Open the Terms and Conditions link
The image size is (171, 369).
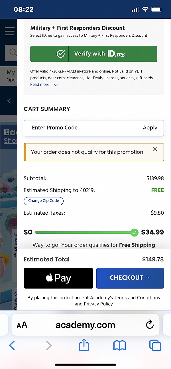pos(137,298)
